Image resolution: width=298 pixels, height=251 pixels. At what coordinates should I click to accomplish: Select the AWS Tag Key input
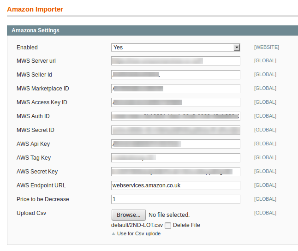176,158
